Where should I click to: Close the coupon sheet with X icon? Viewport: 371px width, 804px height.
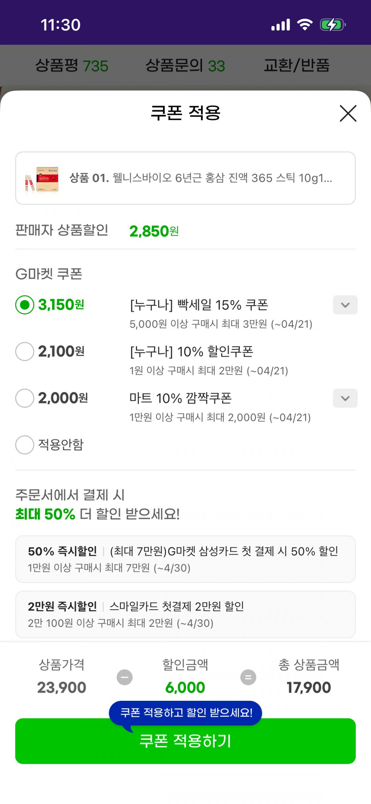tap(348, 114)
